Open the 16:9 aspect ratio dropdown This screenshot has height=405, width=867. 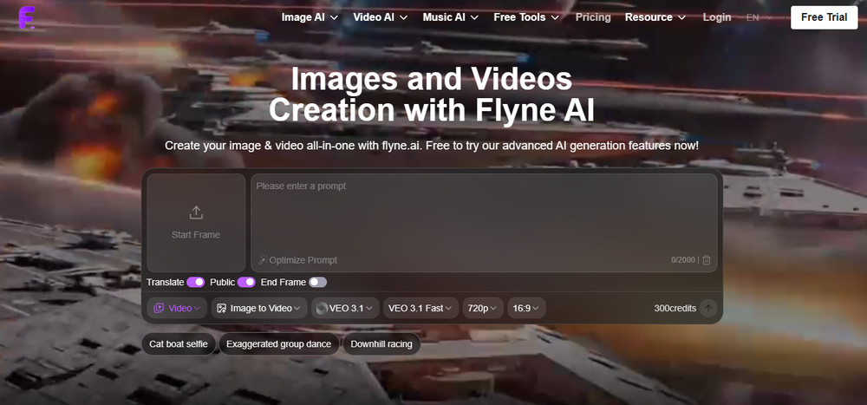(x=526, y=308)
